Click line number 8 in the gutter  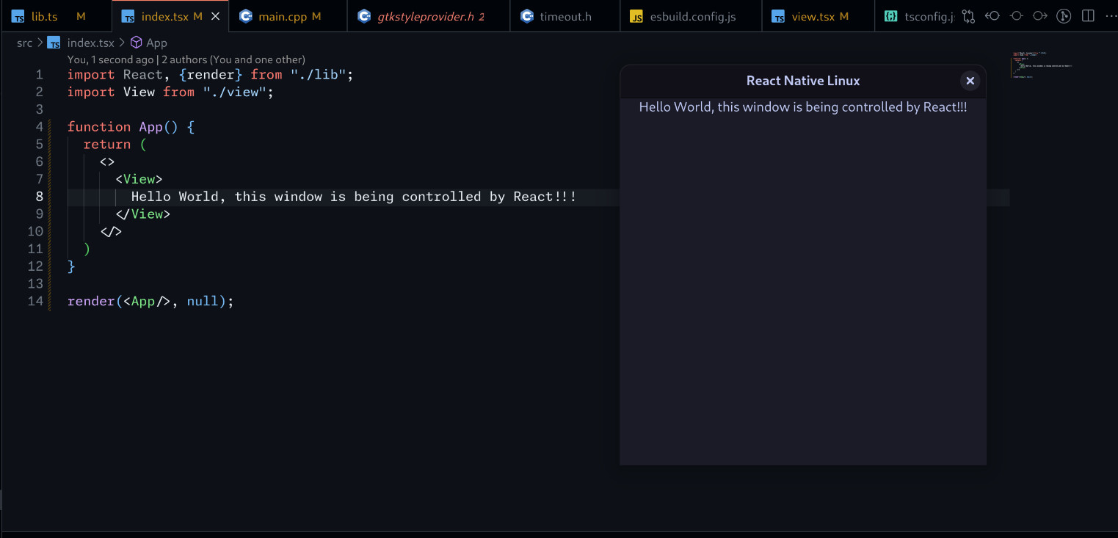click(x=39, y=197)
